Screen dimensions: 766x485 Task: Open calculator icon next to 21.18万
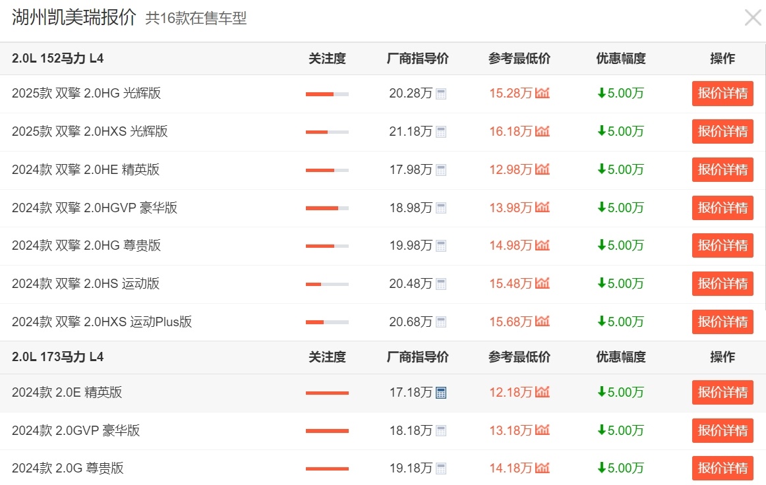(440, 132)
